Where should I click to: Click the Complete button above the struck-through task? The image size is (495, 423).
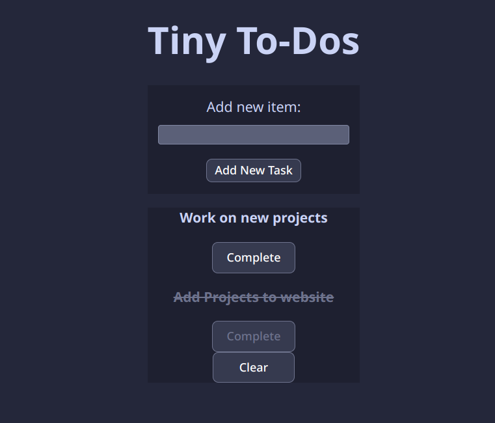(x=254, y=258)
